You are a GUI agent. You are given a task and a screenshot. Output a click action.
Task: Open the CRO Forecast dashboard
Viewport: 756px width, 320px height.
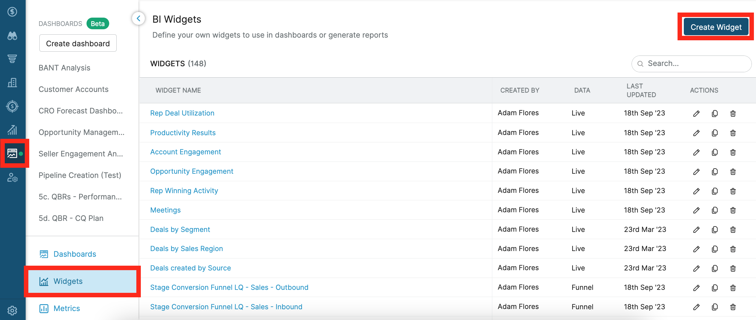pyautogui.click(x=81, y=111)
